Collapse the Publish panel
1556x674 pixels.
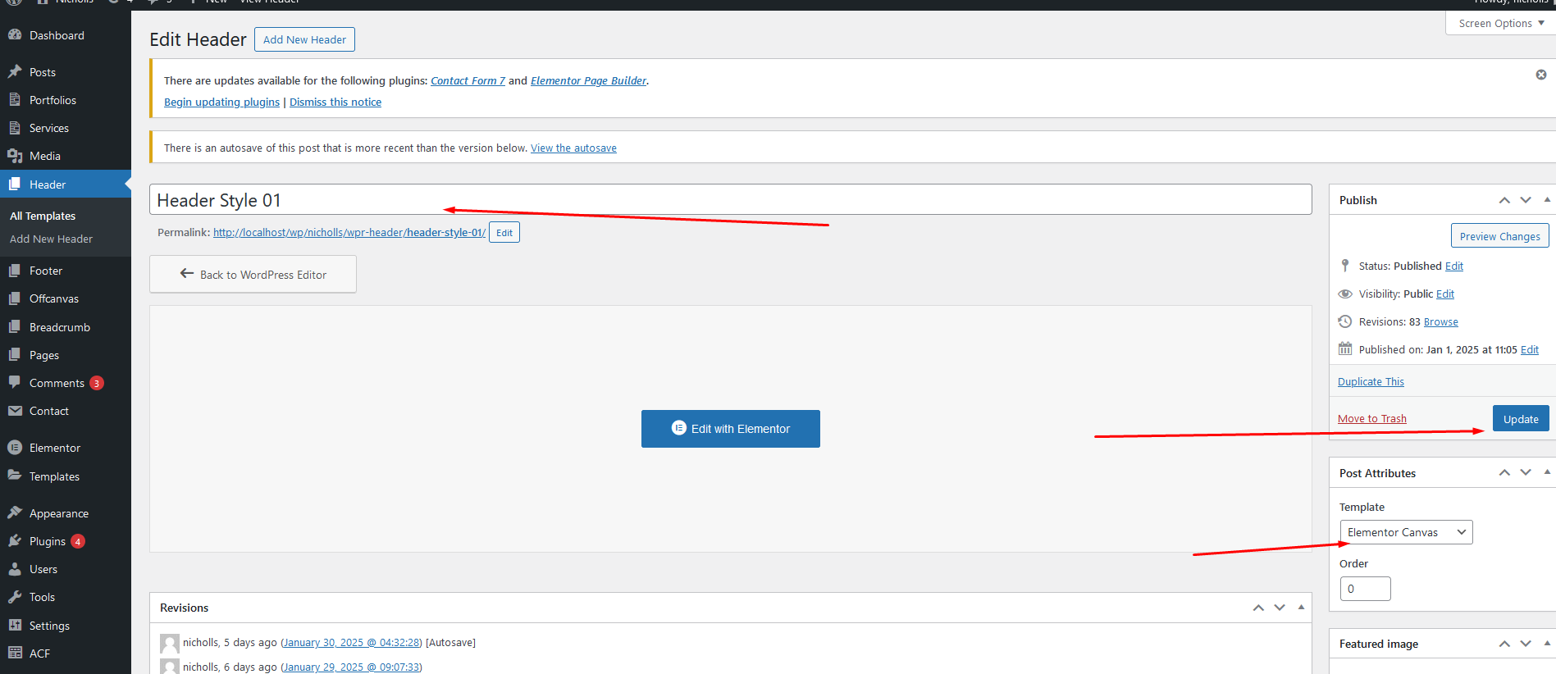click(1547, 200)
